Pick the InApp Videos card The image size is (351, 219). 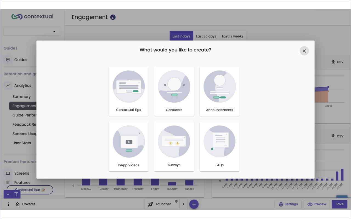click(x=129, y=146)
